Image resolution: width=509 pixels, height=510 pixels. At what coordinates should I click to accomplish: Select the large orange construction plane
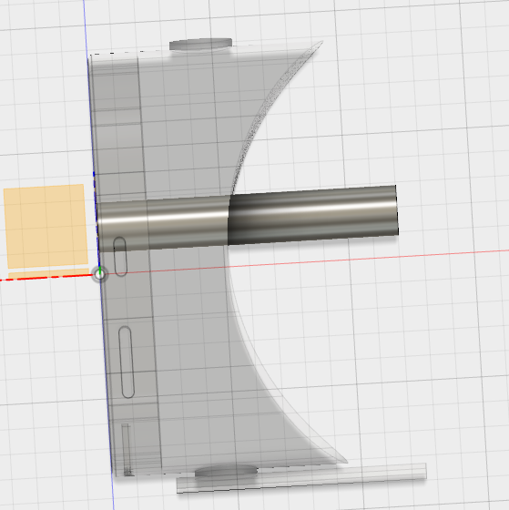point(46,226)
